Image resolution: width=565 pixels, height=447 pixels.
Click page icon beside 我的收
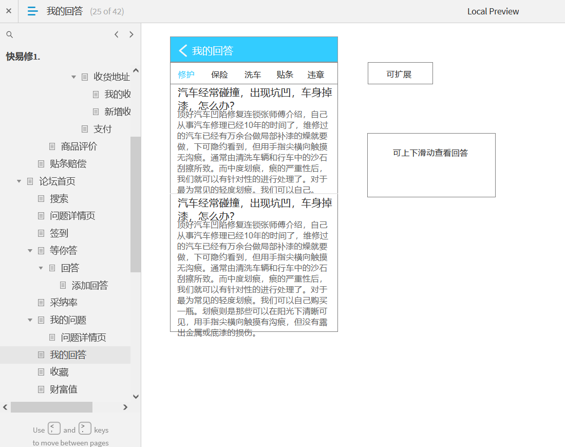pos(96,95)
